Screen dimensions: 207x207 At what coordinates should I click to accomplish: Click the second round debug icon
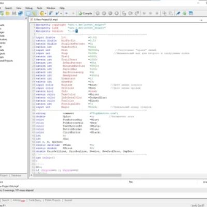point(104,13)
